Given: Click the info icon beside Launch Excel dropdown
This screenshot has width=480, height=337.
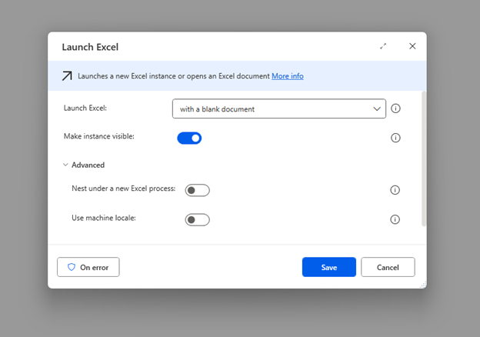Looking at the screenshot, I should tap(395, 108).
